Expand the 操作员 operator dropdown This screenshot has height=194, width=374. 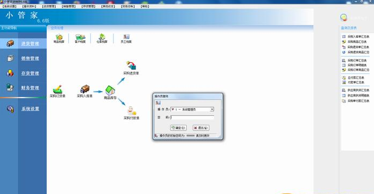click(212, 109)
